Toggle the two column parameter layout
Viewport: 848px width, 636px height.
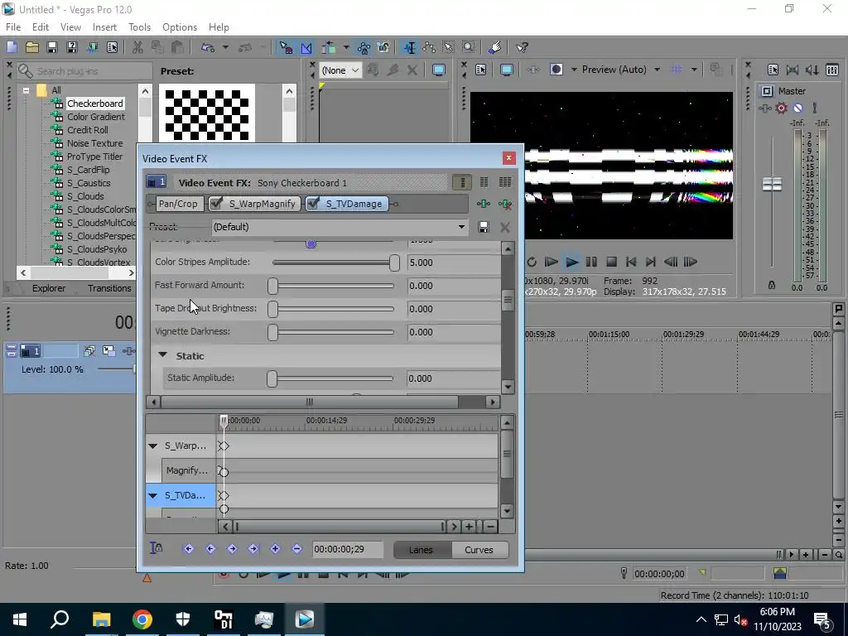(484, 182)
